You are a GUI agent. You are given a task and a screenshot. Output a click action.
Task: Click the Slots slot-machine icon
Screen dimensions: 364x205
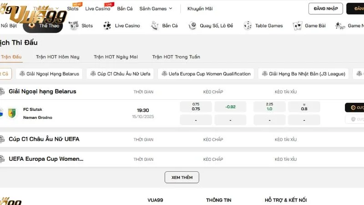tap(74, 26)
